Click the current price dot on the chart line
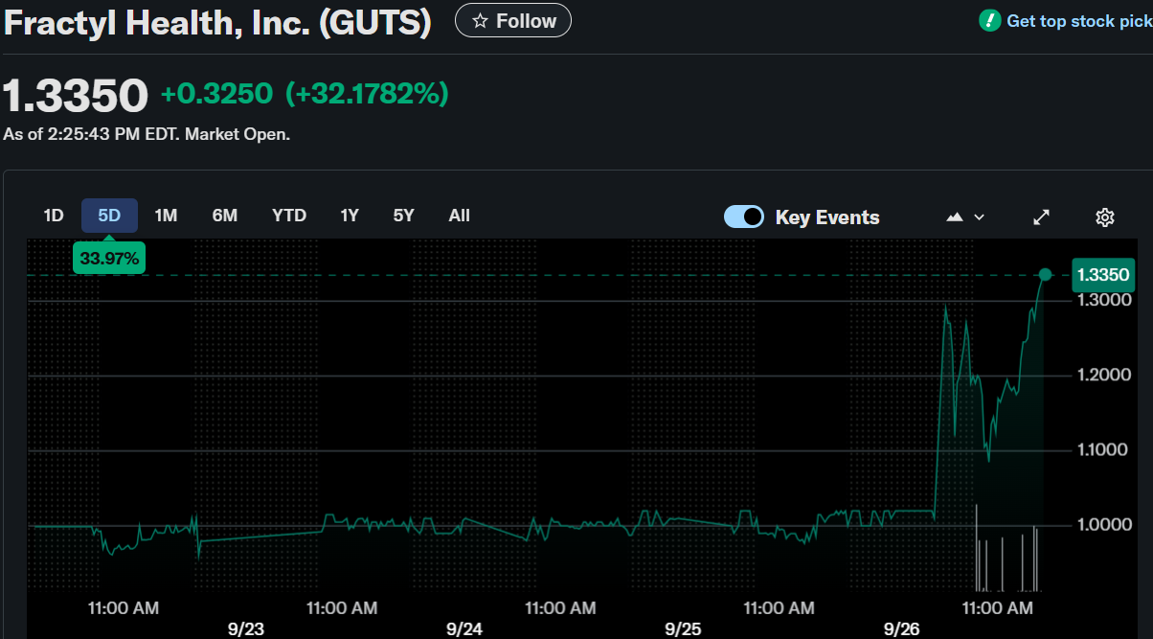 [1045, 275]
